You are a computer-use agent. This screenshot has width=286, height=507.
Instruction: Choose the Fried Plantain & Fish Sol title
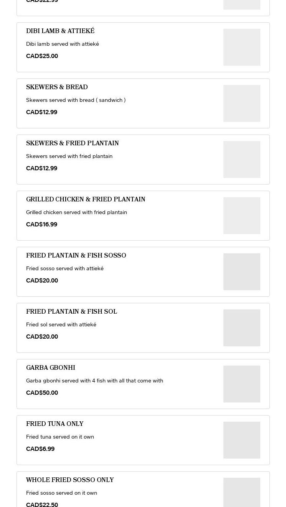71,312
